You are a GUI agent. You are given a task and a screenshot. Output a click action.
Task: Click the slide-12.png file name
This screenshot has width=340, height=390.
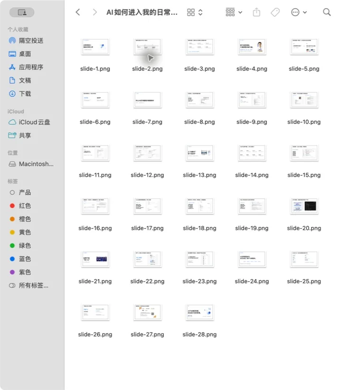[147, 175]
